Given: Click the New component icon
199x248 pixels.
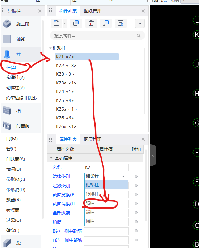Looking at the screenshot, I should (x=56, y=23).
